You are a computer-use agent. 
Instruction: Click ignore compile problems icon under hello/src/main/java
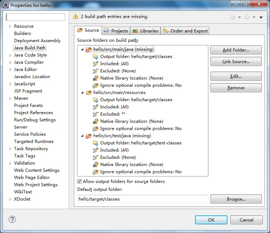(x=96, y=85)
